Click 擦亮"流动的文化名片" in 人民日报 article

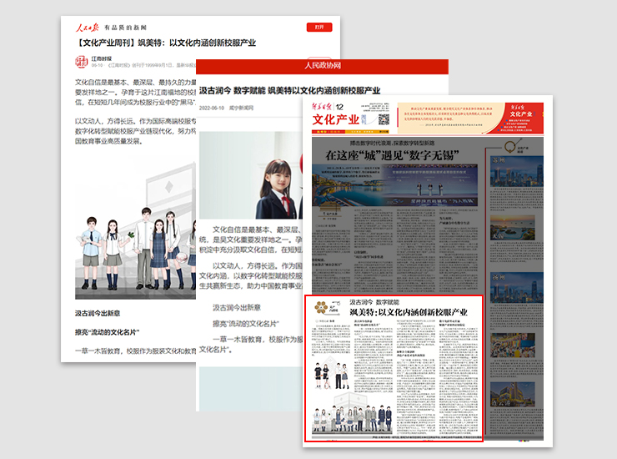tap(107, 332)
